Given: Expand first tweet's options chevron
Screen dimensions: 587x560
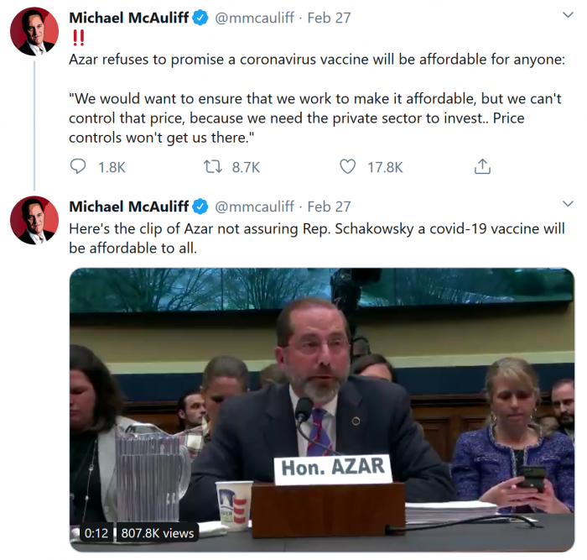Looking at the screenshot, I should (568, 15).
